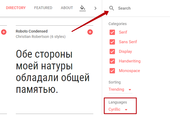Untick the Monospace checkbox
This screenshot has height=115, width=170.
(112, 71)
